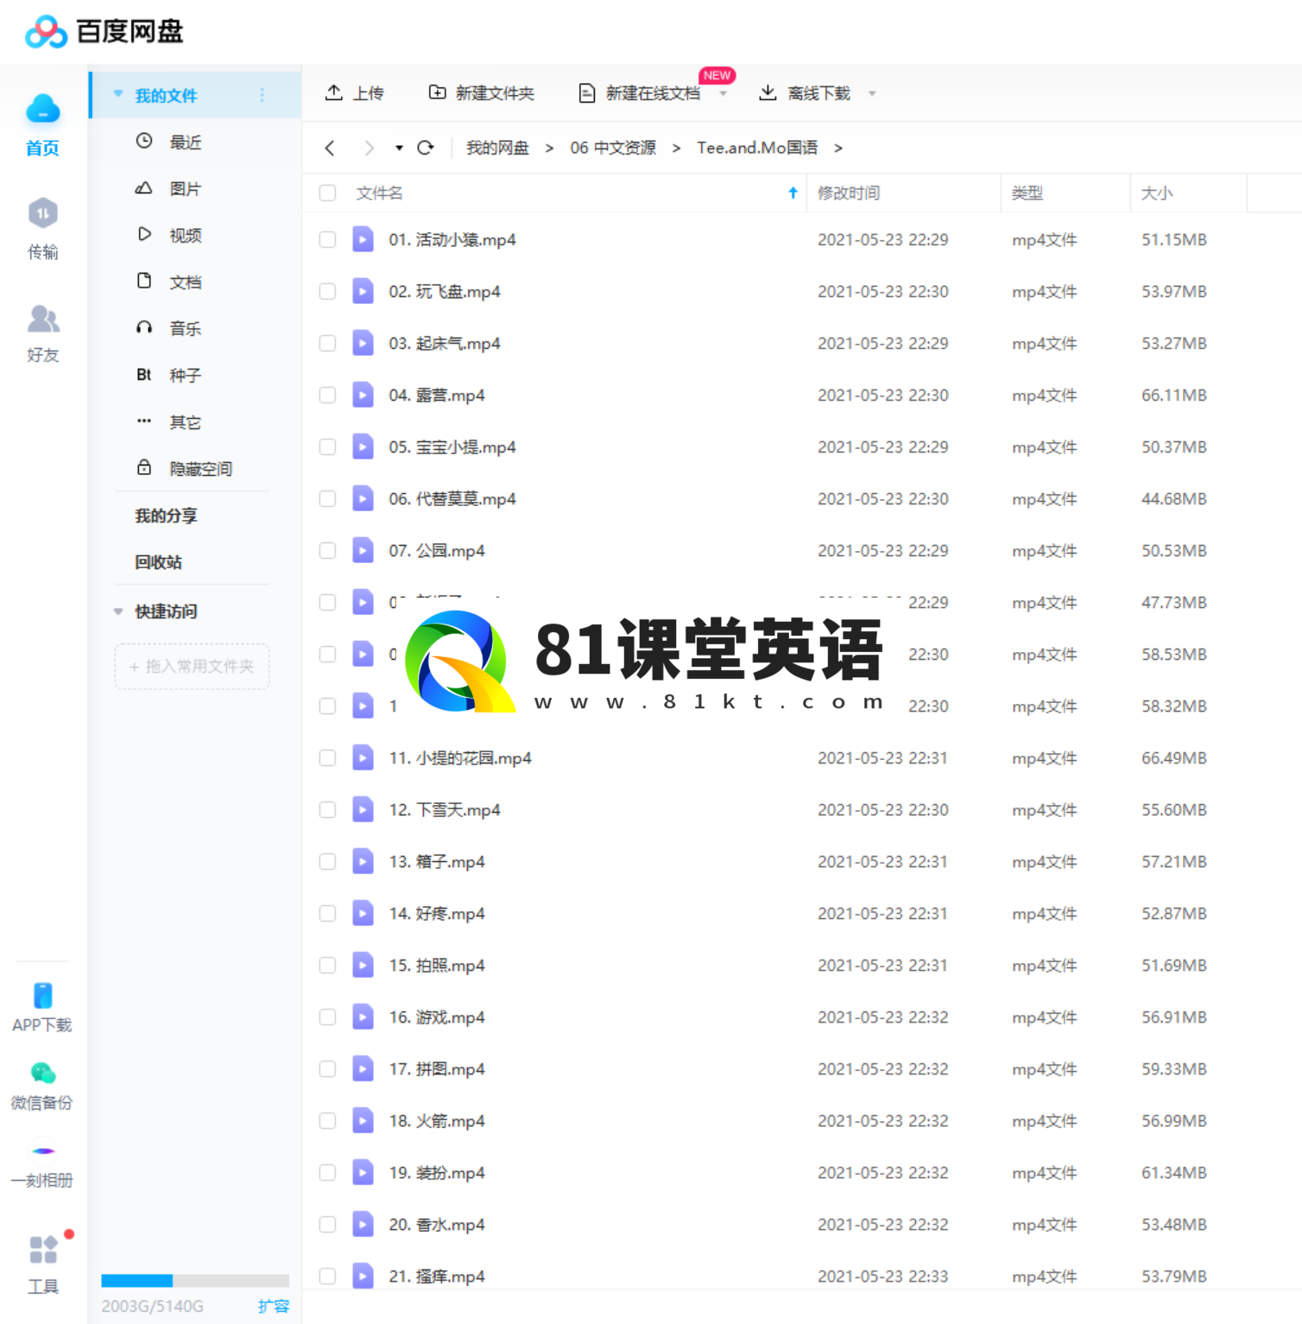Select 我的分享 in sidebar
Viewport: 1302px width, 1324px height.
click(166, 516)
